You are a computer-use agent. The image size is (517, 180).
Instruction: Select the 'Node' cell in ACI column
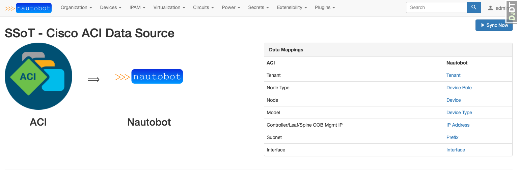pyautogui.click(x=354, y=100)
